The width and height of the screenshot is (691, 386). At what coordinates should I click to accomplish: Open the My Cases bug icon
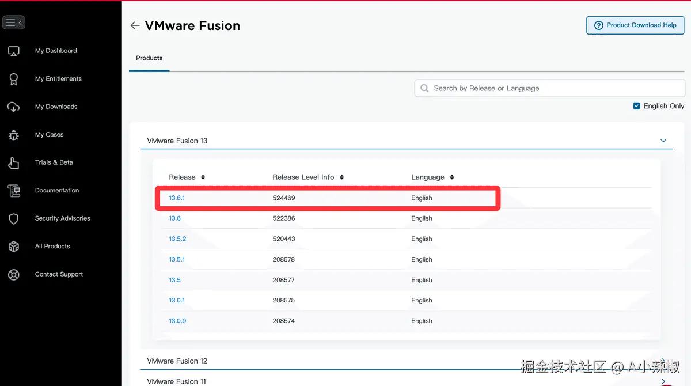pyautogui.click(x=14, y=135)
